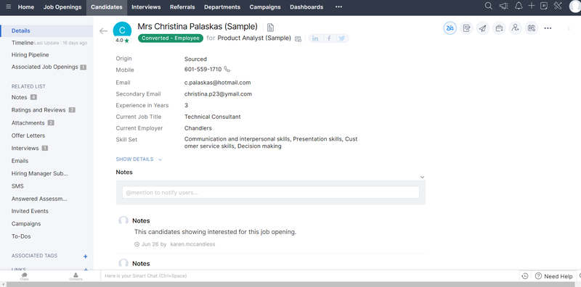Click the candidate avatar circle C
The image size is (581, 287).
(122, 30)
